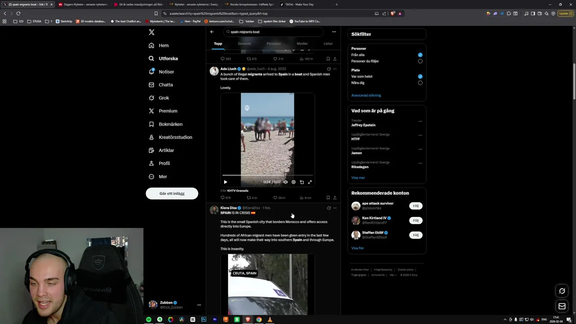Follow Staffan Eklöf account
Screen dimensions: 576x324
click(x=416, y=235)
